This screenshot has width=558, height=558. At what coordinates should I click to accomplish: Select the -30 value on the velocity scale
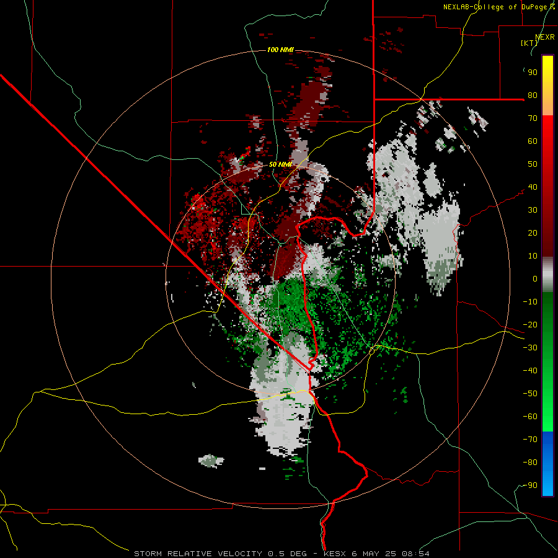[530, 348]
